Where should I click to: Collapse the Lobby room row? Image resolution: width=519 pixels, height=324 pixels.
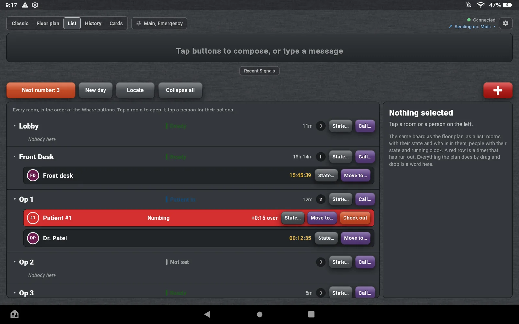pos(15,126)
